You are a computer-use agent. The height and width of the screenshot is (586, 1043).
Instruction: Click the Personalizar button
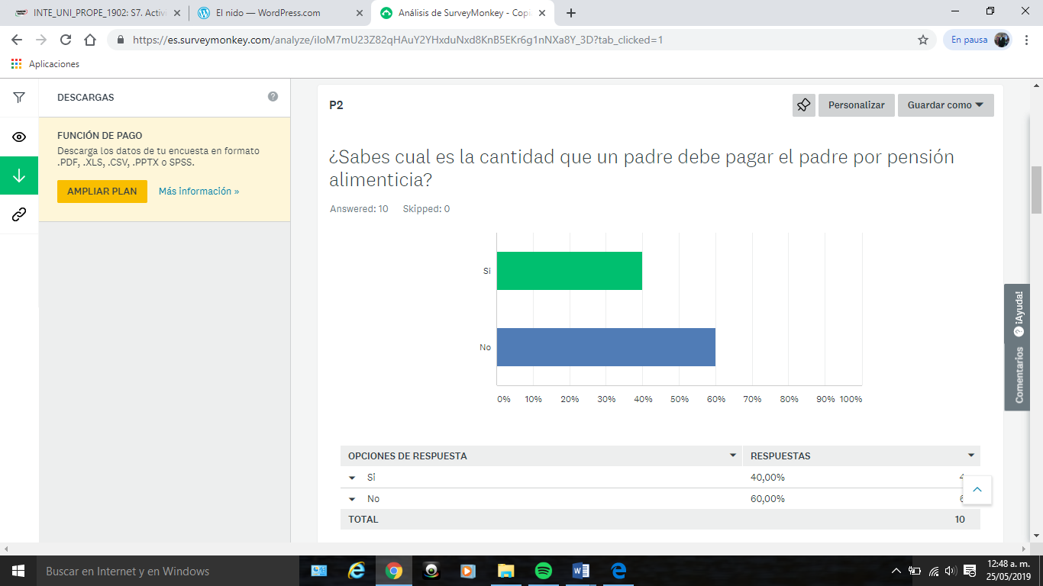[x=857, y=105]
